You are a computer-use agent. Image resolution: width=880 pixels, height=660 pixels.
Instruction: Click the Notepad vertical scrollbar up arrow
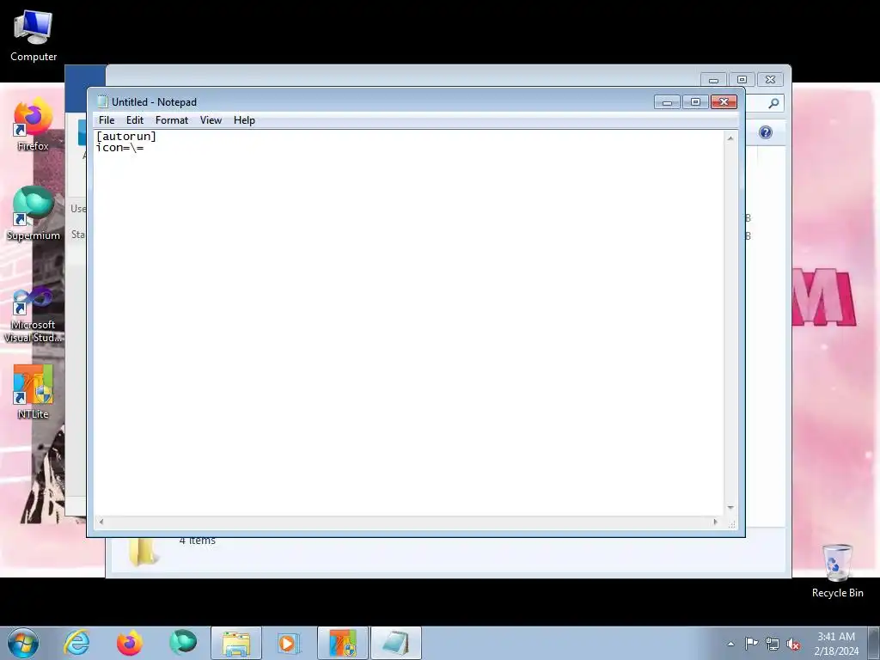click(730, 138)
